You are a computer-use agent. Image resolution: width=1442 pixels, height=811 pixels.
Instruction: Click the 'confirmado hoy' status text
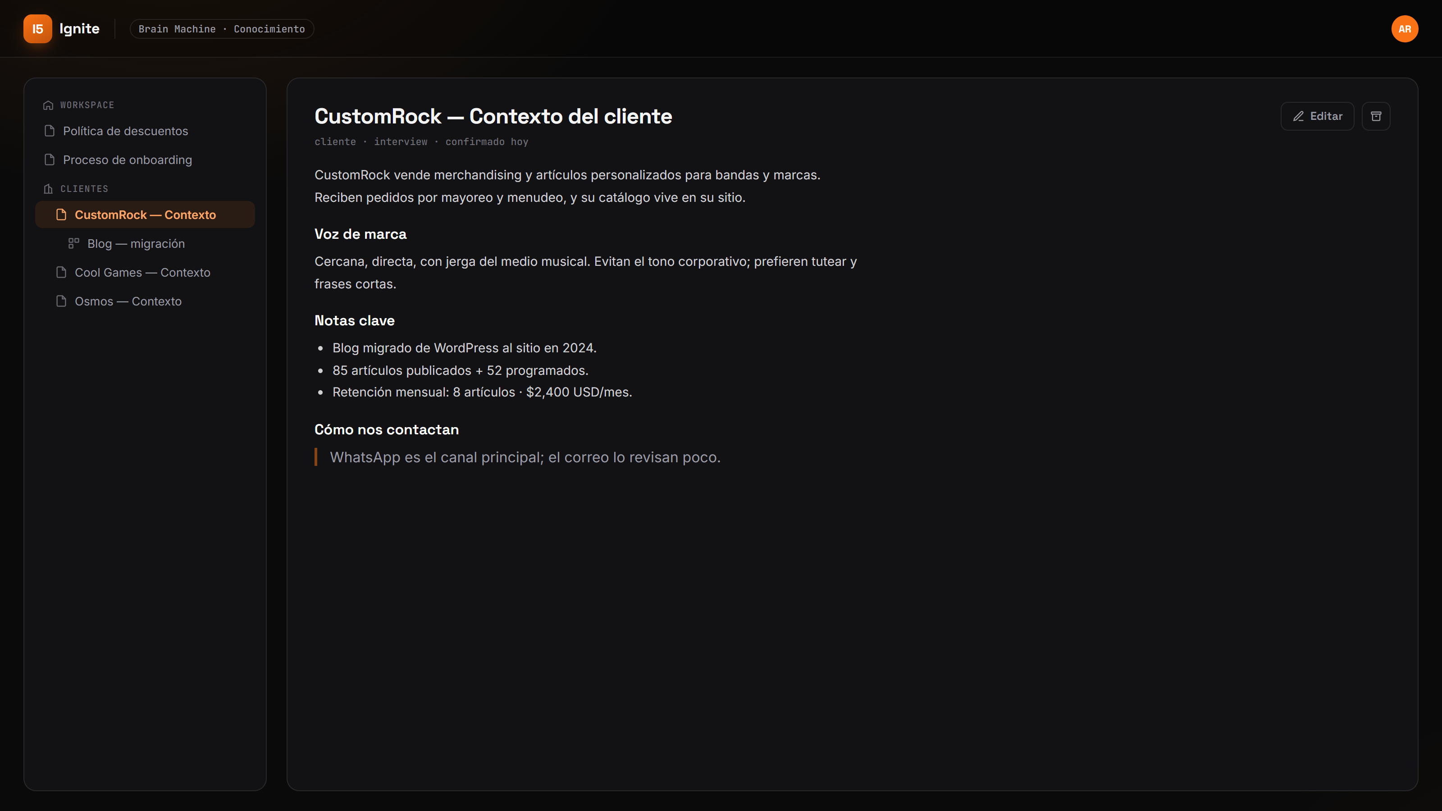487,141
